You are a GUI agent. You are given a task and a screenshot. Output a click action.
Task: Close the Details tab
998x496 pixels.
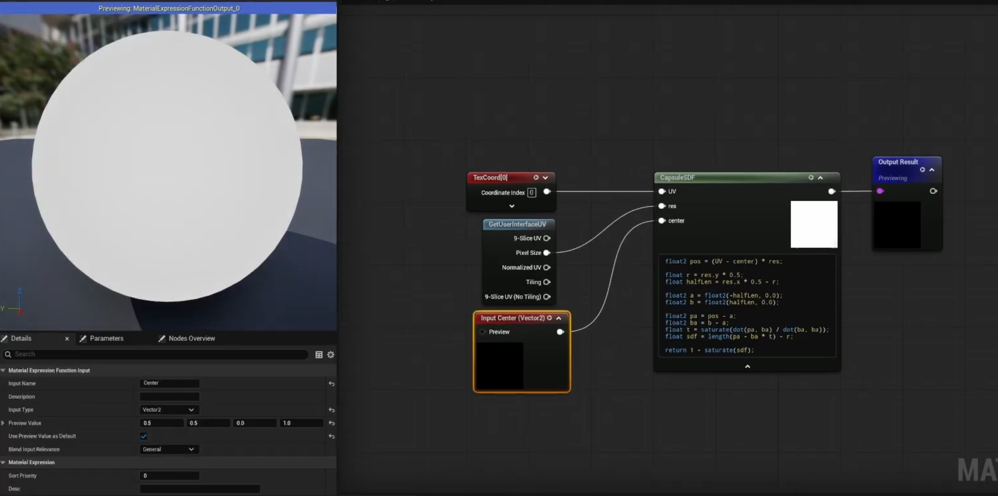tap(67, 339)
